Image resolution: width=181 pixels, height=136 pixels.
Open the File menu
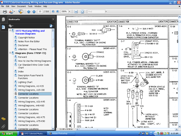click(2, 6)
